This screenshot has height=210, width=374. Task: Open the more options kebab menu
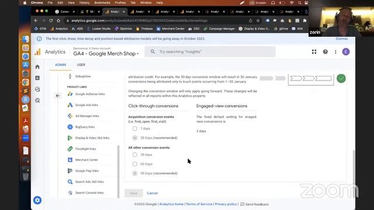coord(335,52)
